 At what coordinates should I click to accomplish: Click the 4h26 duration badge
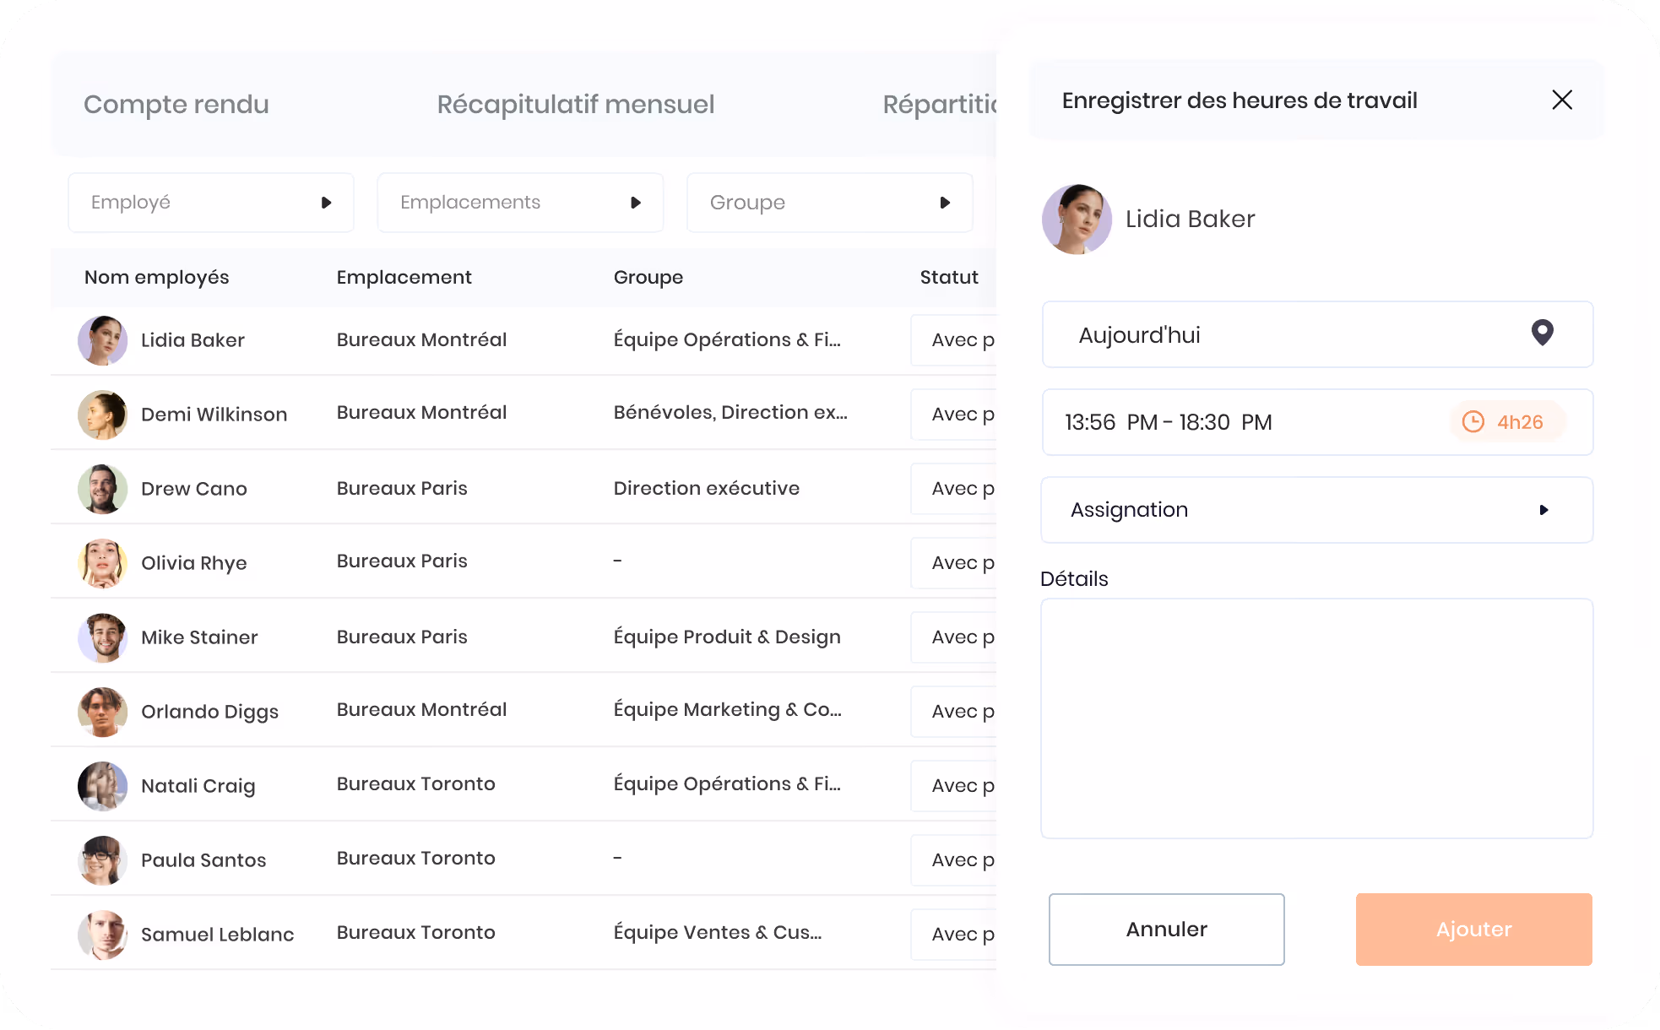(x=1508, y=421)
